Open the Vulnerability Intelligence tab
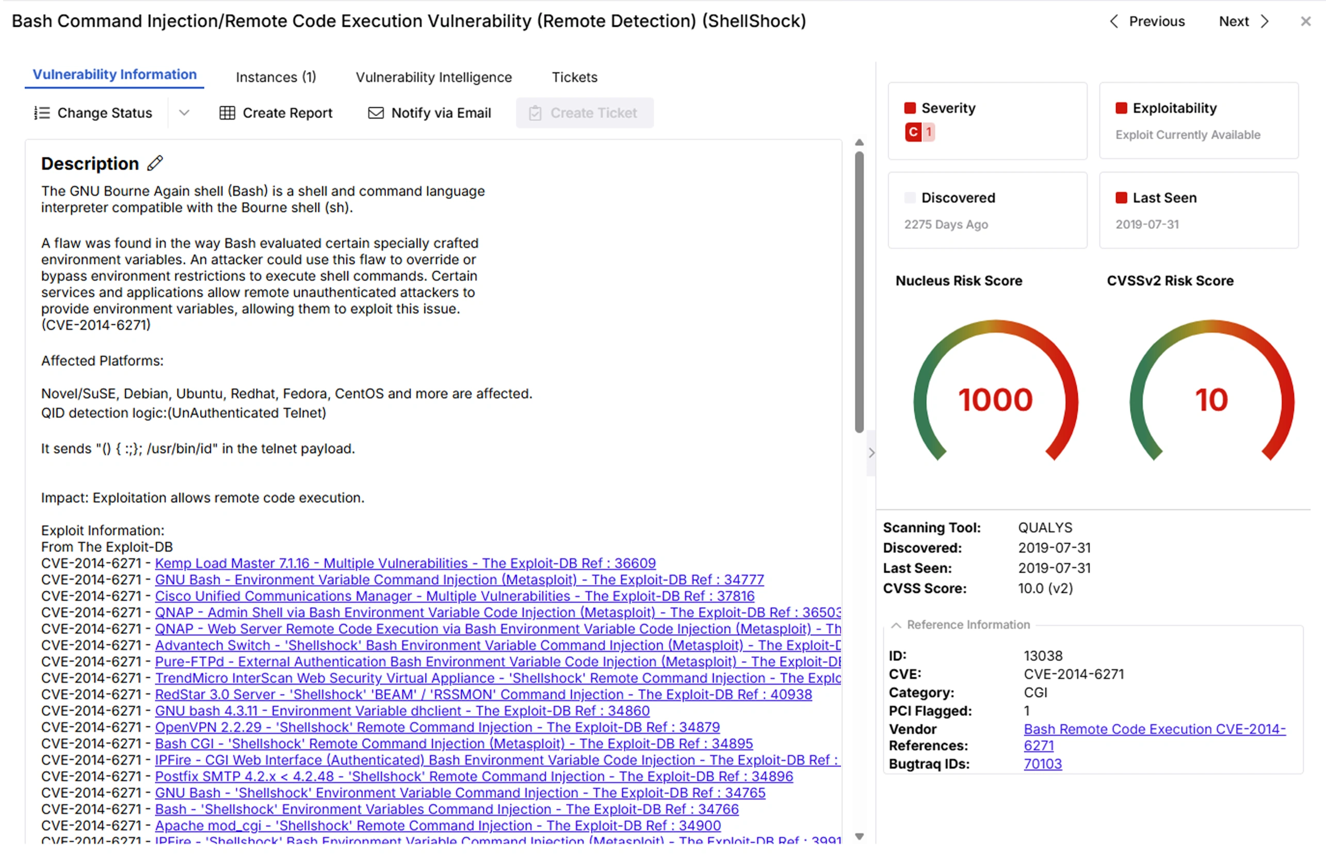 pos(433,77)
